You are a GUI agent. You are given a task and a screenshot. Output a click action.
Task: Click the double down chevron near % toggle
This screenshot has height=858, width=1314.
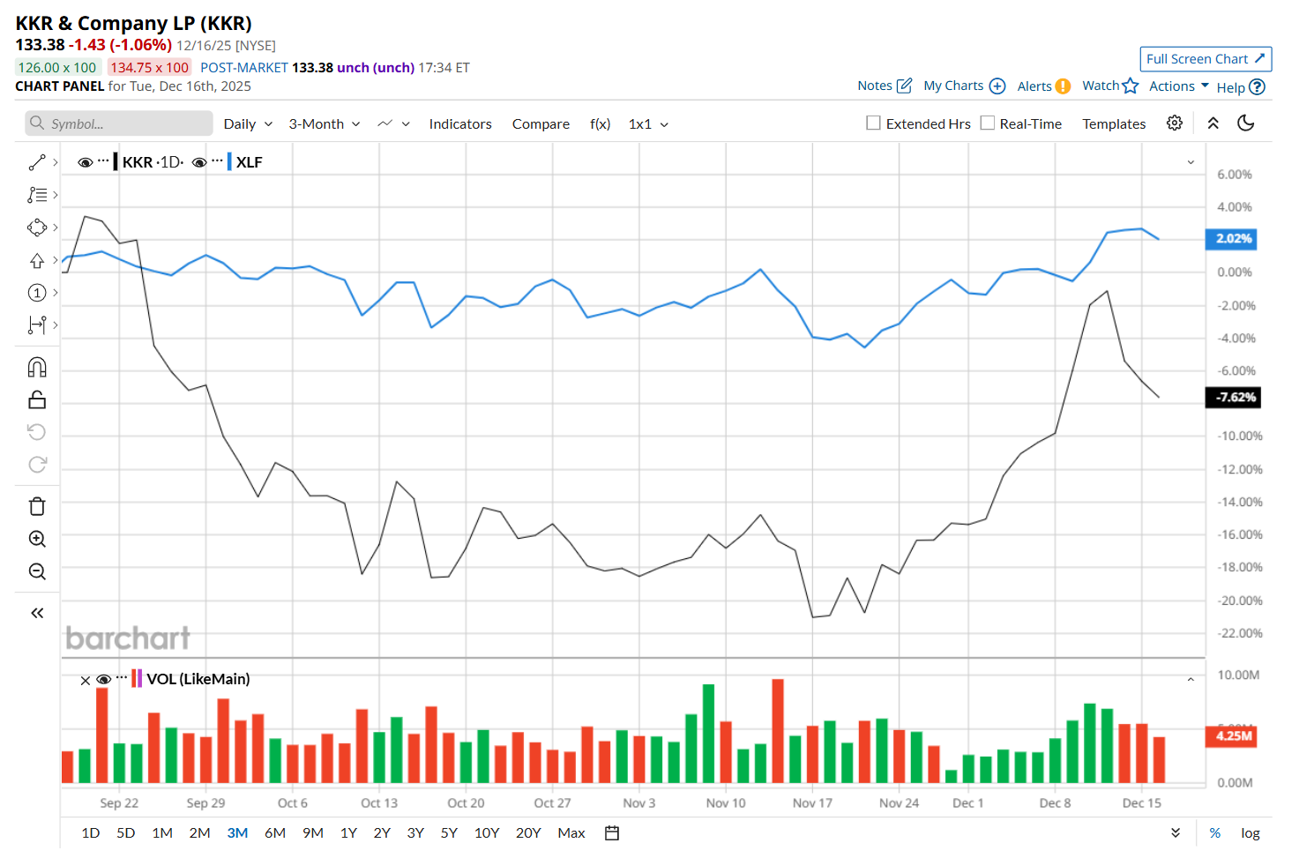coord(1176,833)
